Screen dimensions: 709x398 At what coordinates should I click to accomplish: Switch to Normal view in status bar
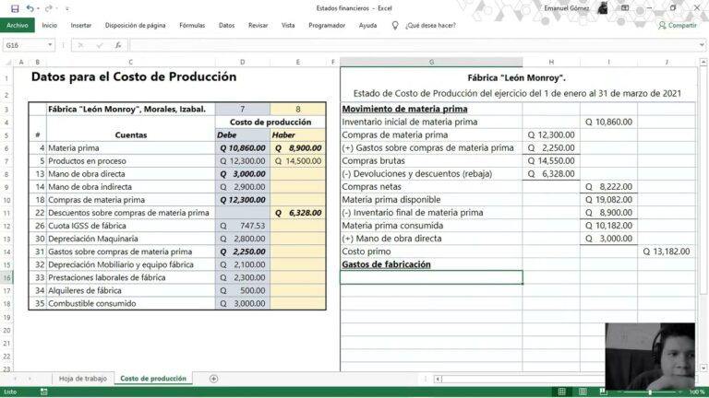(x=561, y=392)
